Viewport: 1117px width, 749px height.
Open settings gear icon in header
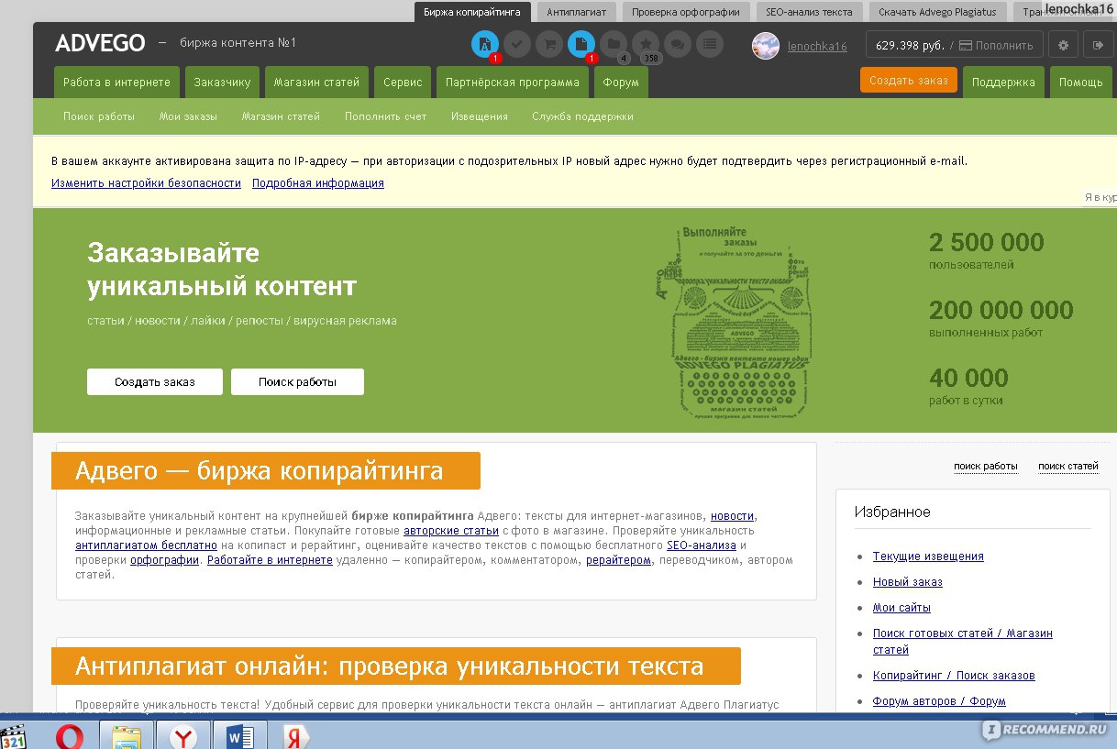click(x=1063, y=45)
